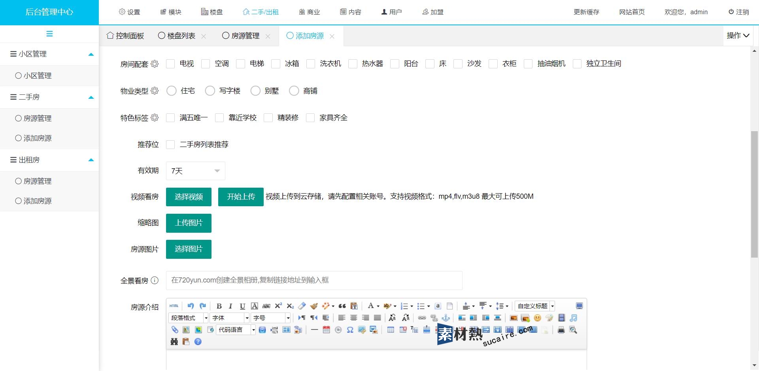The width and height of the screenshot is (759, 371).
Task: Open the 商业 top menu item
Action: pos(310,12)
